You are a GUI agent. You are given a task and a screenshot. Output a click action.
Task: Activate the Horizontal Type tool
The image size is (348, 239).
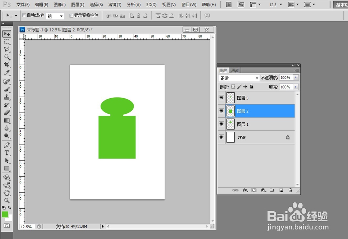7,153
